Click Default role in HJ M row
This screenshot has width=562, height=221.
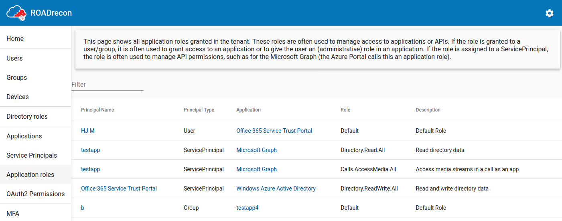349,131
